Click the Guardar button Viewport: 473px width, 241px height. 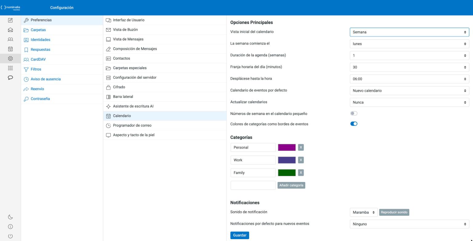point(240,235)
